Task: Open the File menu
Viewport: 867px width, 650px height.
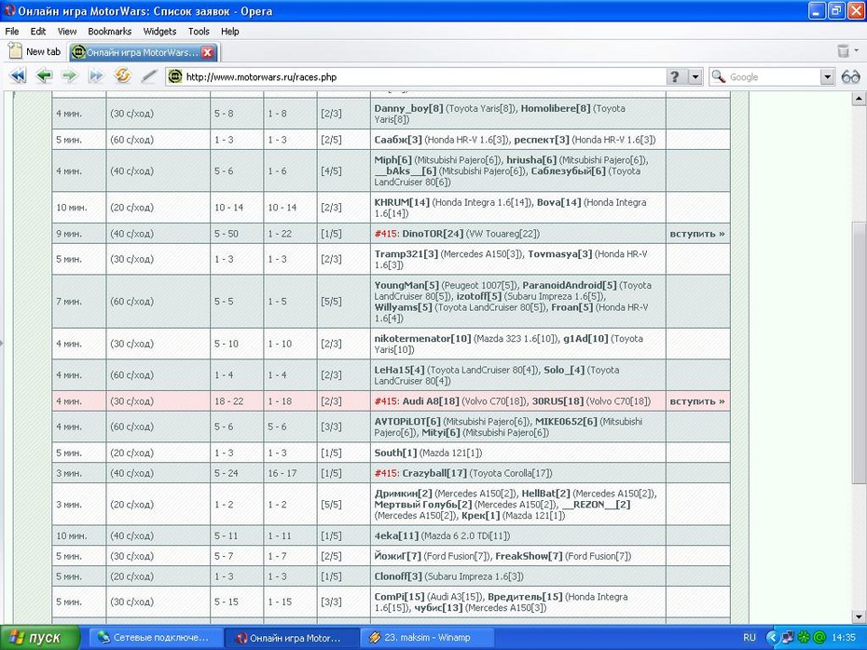Action: coord(12,32)
